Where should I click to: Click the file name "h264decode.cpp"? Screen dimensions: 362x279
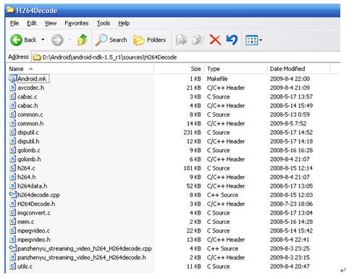[x=38, y=195]
